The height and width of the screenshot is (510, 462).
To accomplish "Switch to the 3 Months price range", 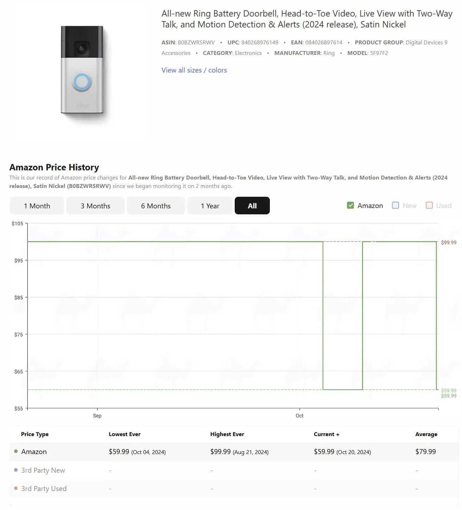I will pyautogui.click(x=95, y=206).
